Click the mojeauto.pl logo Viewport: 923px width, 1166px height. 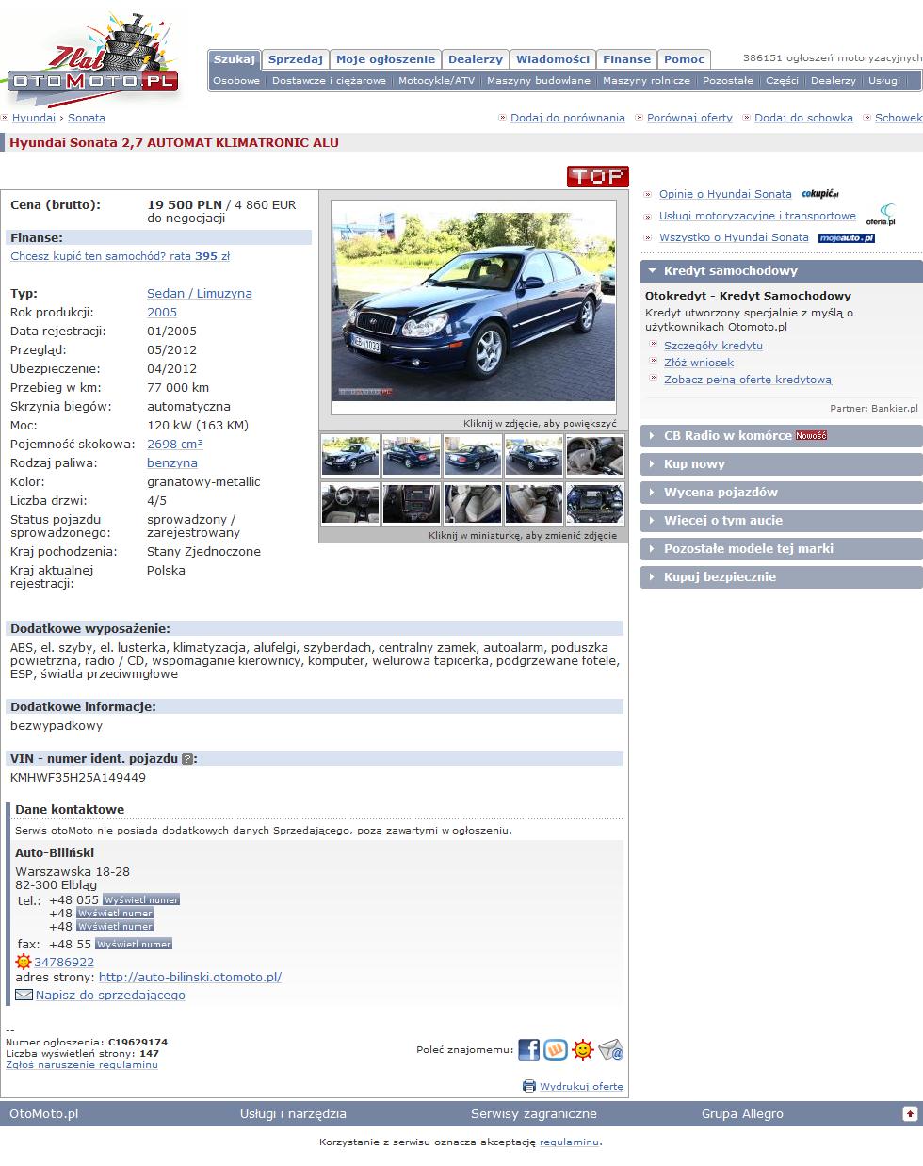pos(846,238)
